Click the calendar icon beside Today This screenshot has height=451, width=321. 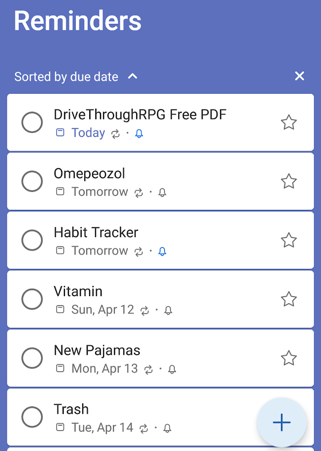60,133
